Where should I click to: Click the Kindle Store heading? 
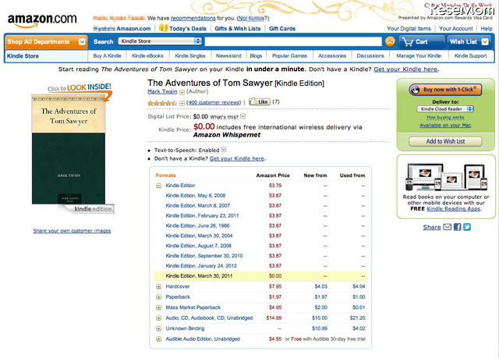[x=23, y=56]
